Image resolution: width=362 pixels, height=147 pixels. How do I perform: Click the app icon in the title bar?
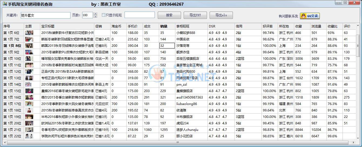coord(4,4)
